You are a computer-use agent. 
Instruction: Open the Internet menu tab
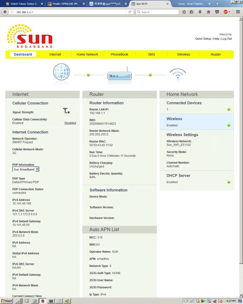(55, 54)
